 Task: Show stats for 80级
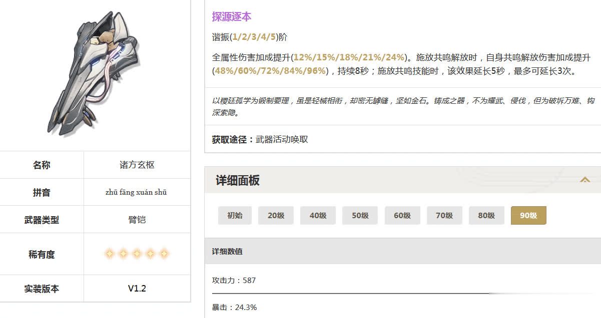tap(486, 216)
